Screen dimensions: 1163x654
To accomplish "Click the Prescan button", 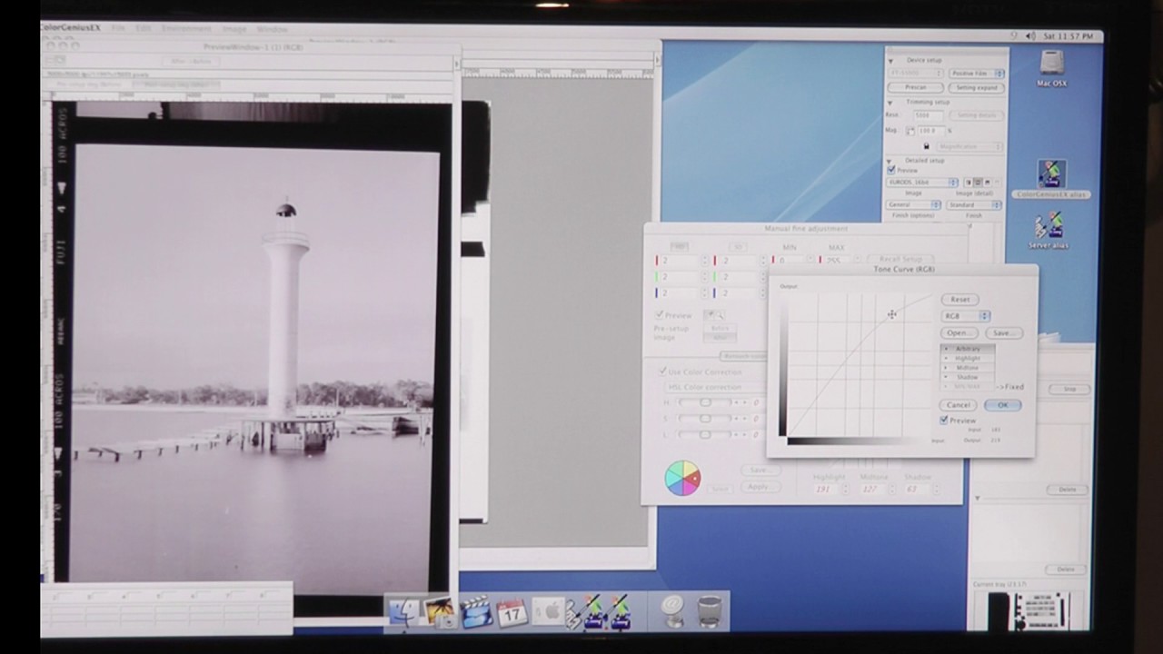I will pyautogui.click(x=916, y=87).
